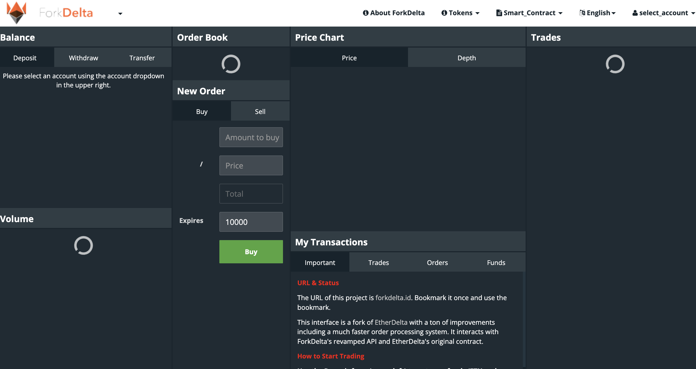Focus the Total input field
This screenshot has width=696, height=369.
click(x=251, y=194)
